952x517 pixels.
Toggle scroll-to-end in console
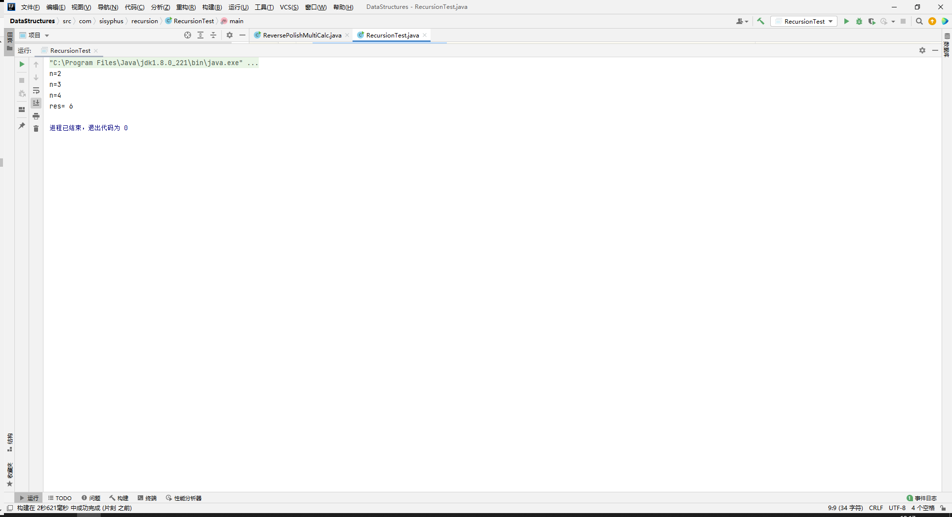pyautogui.click(x=36, y=103)
